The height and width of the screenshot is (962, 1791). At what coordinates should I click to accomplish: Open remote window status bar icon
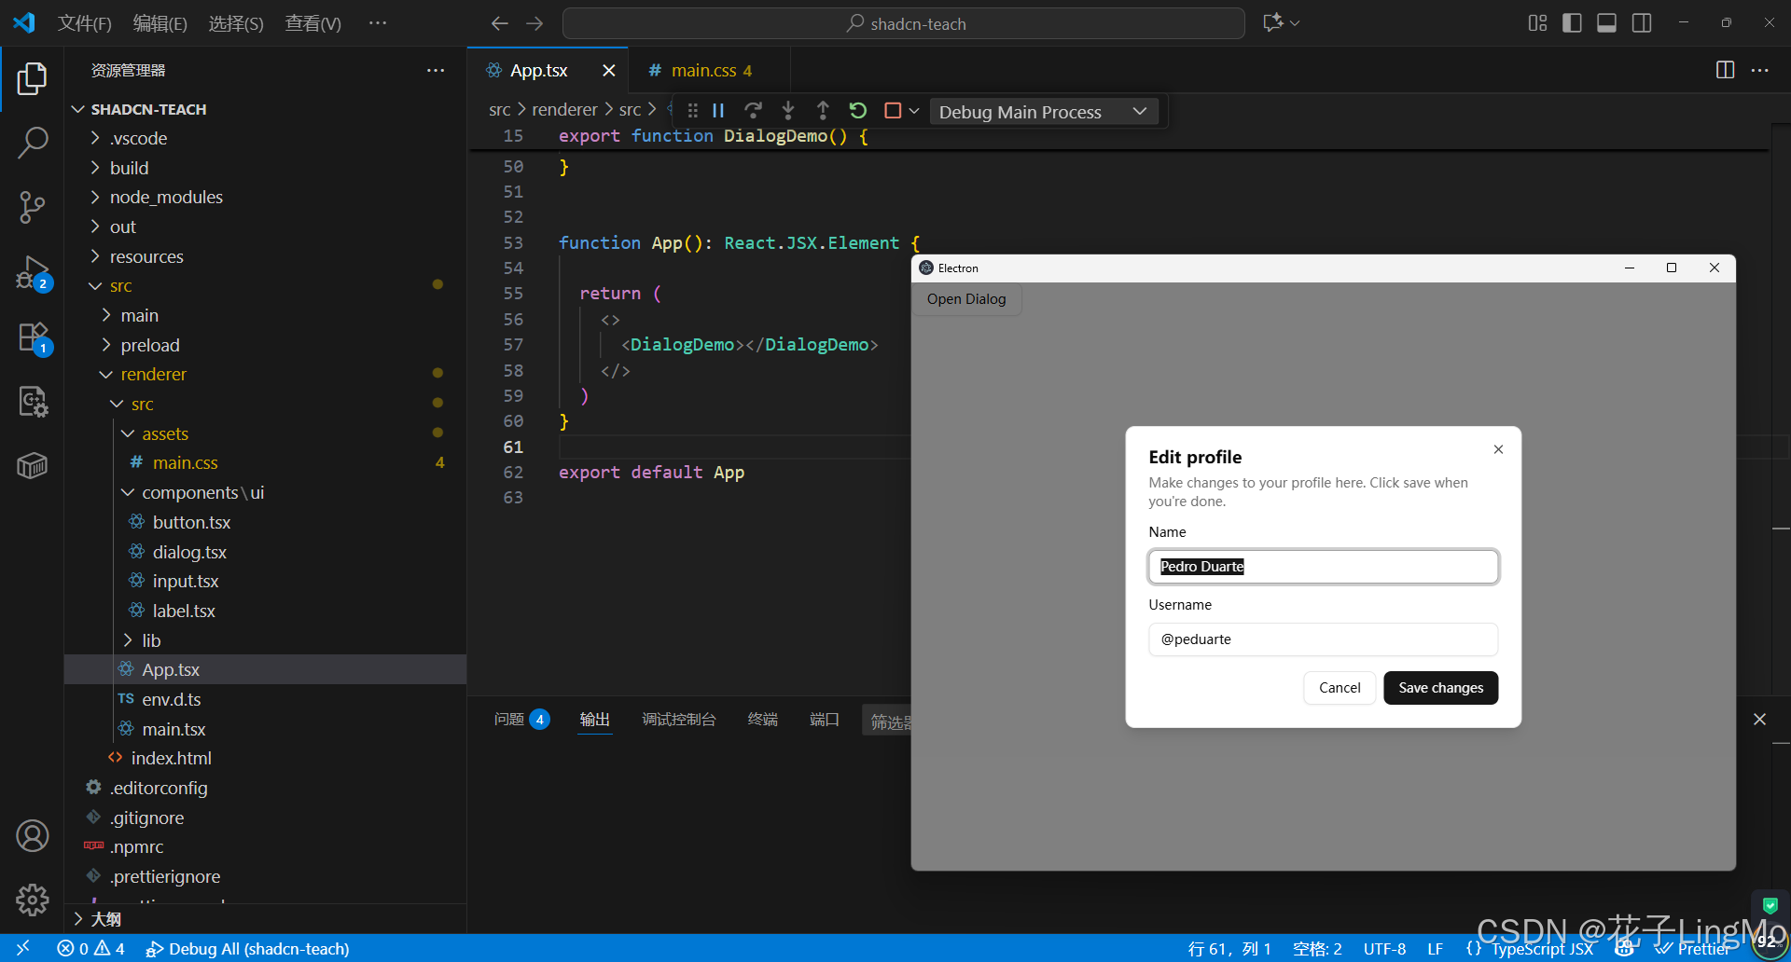pyautogui.click(x=23, y=948)
